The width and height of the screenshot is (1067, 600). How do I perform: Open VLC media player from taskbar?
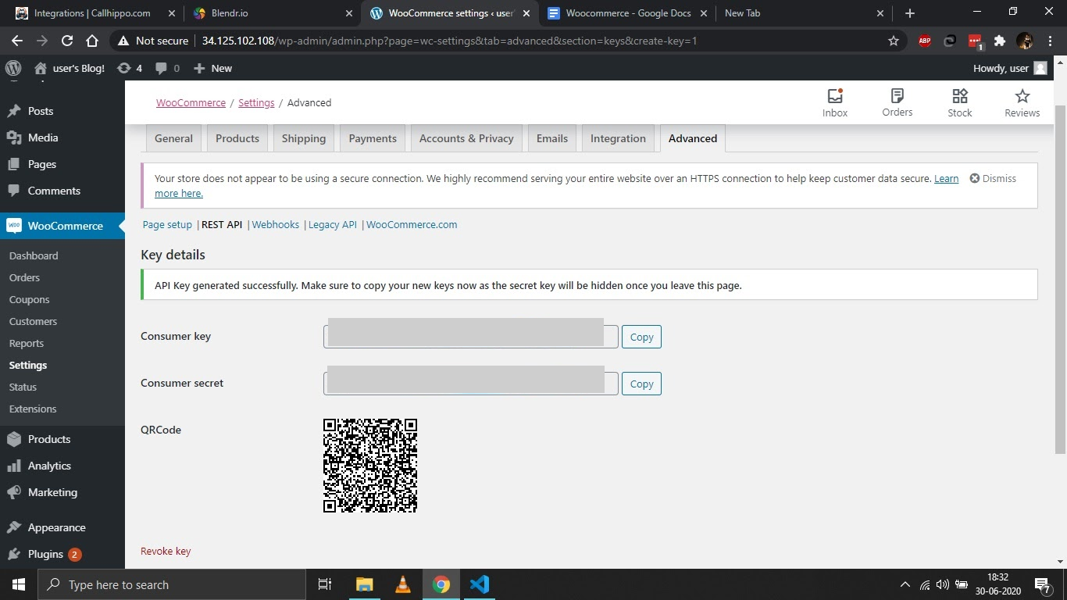pyautogui.click(x=403, y=584)
